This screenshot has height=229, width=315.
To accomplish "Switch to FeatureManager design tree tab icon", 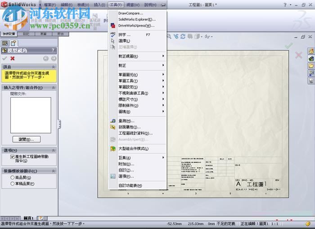I will [5, 43].
